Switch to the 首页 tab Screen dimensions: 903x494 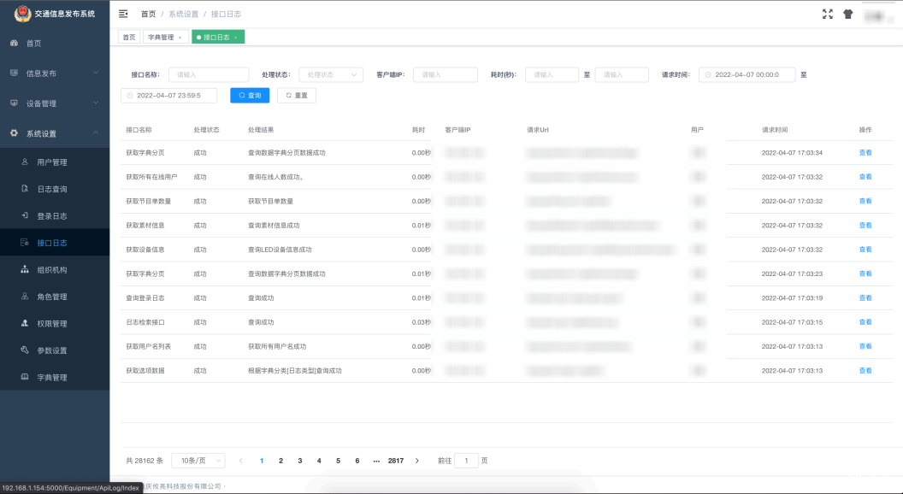[x=128, y=37]
